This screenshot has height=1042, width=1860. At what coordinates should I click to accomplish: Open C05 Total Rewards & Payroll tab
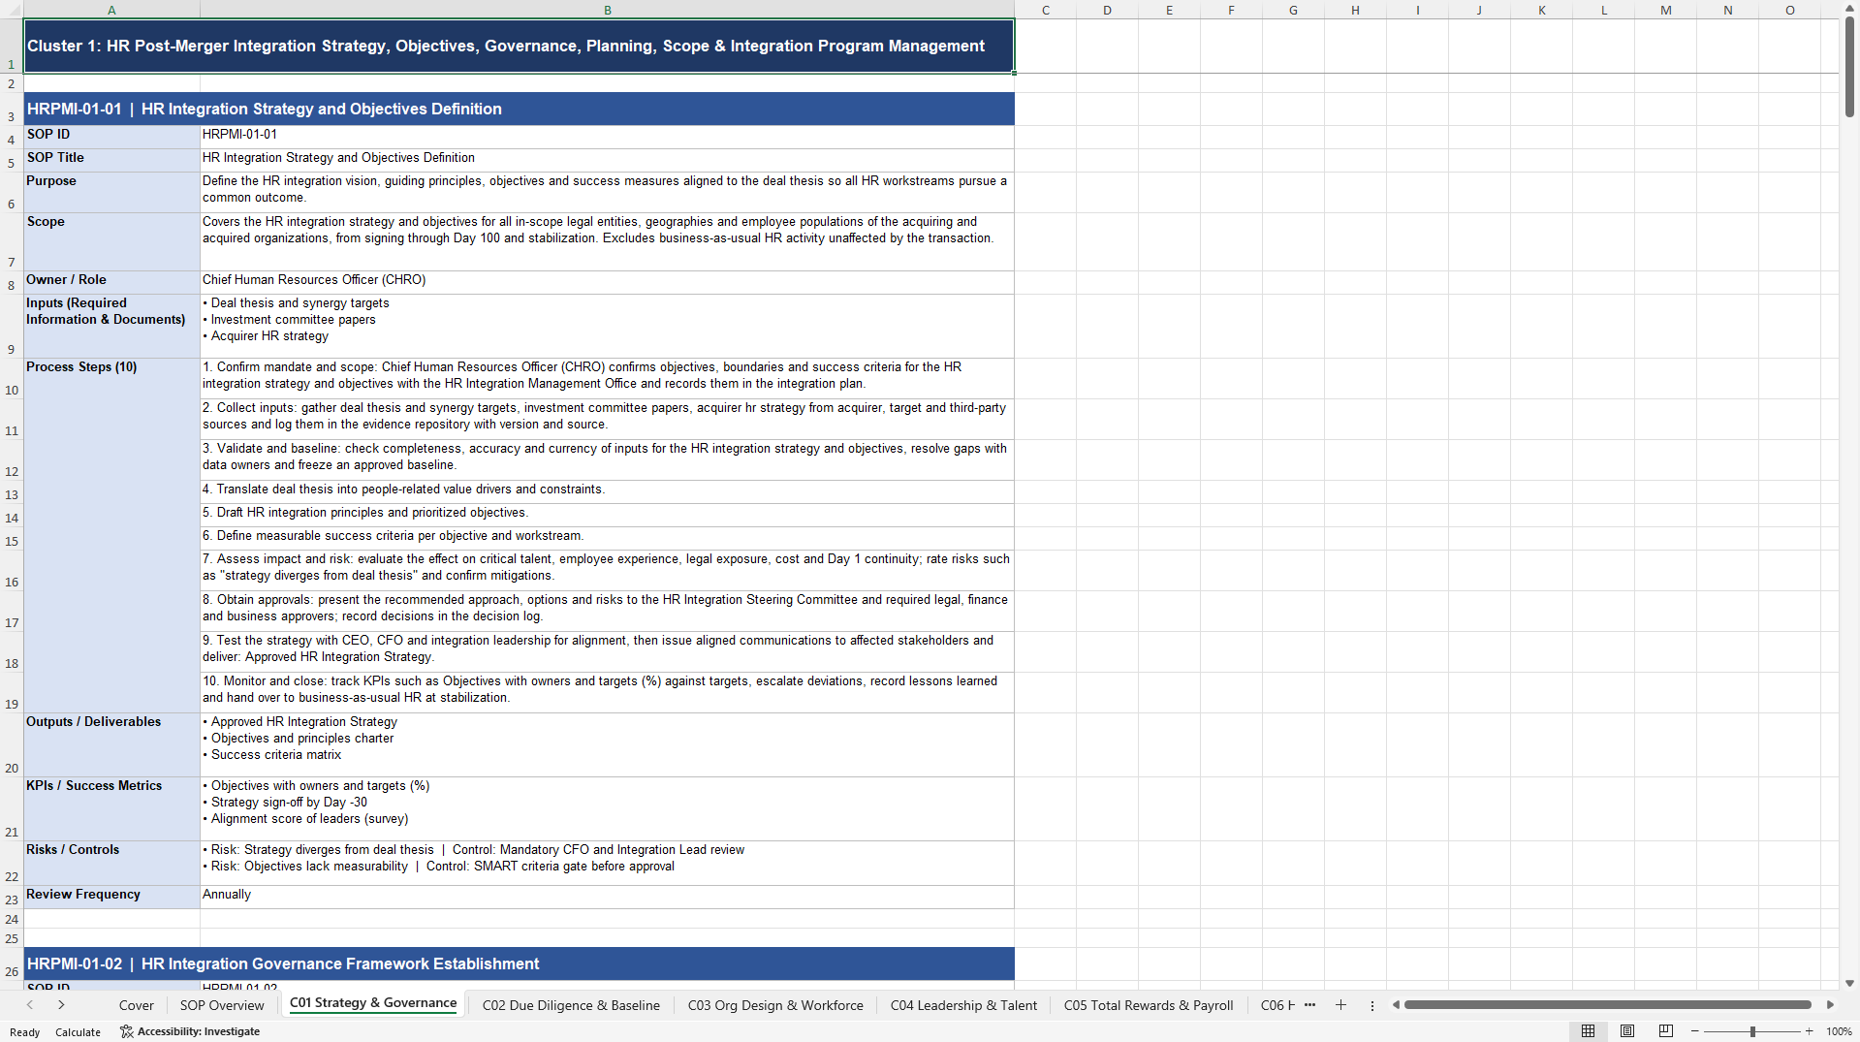[x=1149, y=1005]
